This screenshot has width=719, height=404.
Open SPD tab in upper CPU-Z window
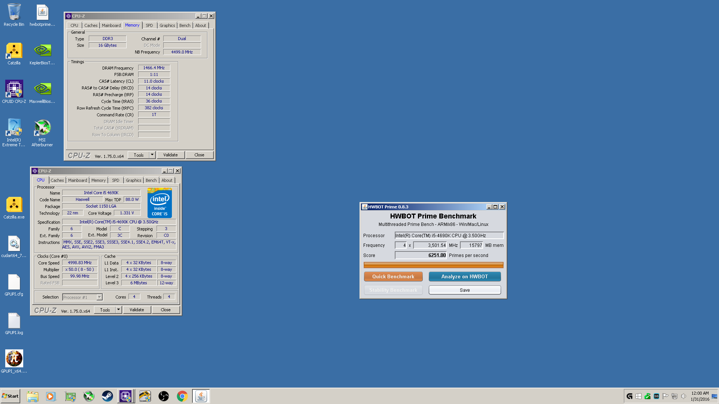(149, 25)
